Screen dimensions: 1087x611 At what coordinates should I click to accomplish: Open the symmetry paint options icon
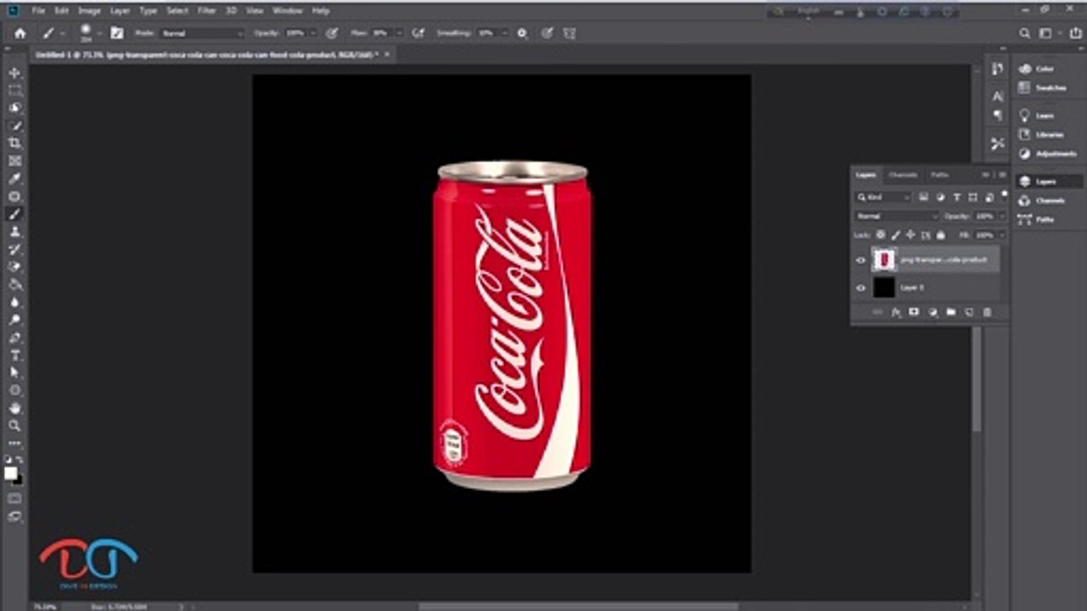(569, 33)
